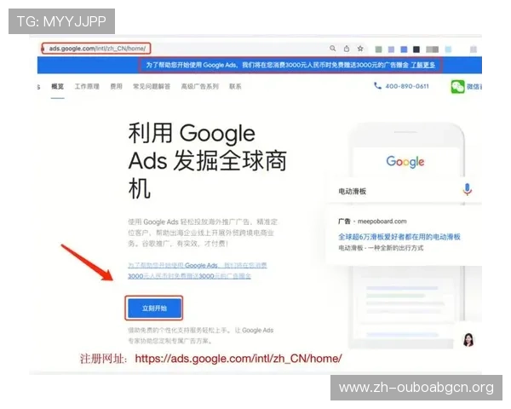Click the ads.google.com address bar URL
This screenshot has height=409, width=511.
pyautogui.click(x=97, y=49)
